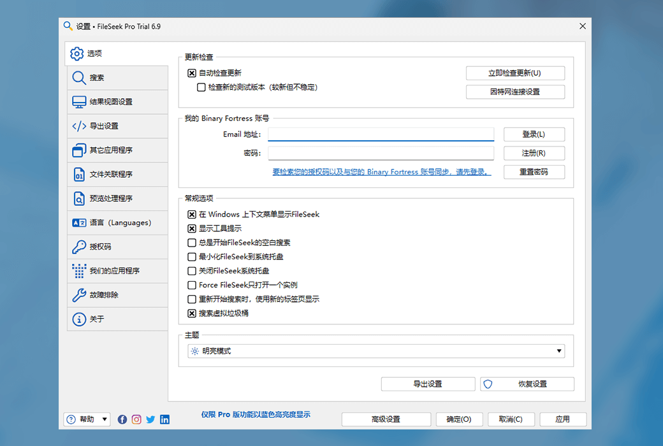This screenshot has width=663, height=446.
Task: Expand the 帮助 dropdown arrow
Action: coord(105,419)
